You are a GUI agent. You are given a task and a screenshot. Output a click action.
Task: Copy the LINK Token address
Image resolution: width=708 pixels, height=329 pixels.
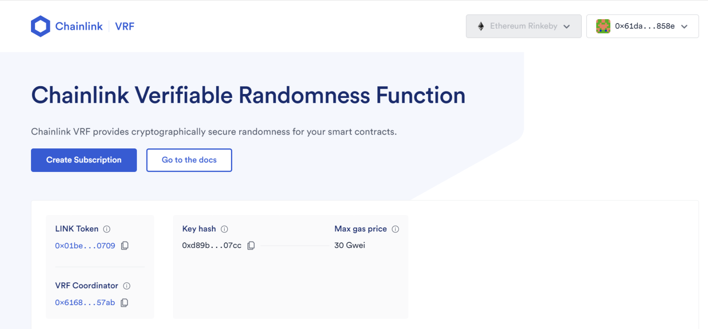125,246
